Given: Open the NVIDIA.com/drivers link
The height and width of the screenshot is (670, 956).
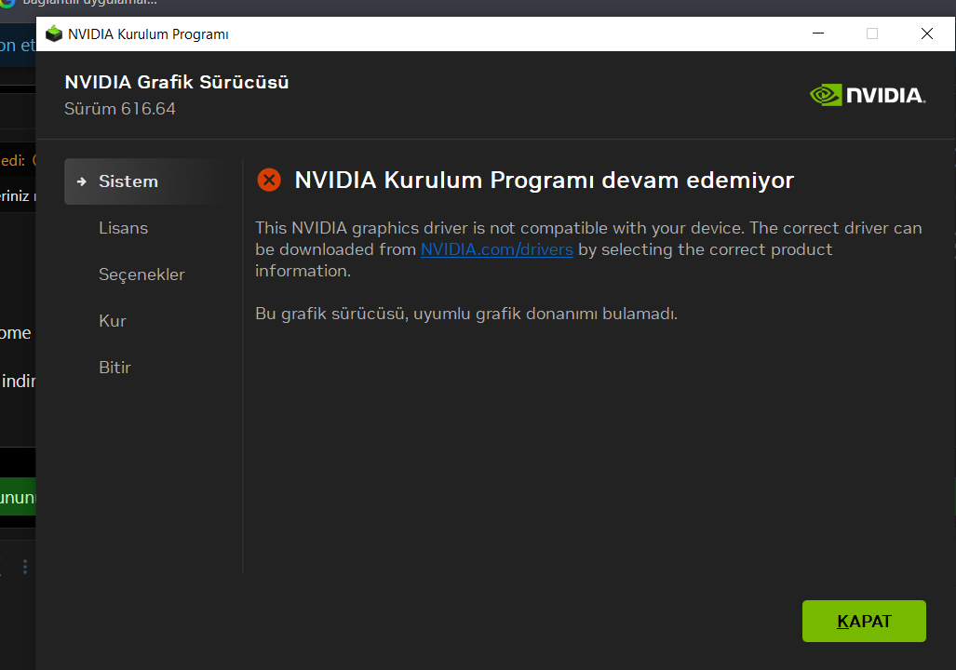Looking at the screenshot, I should point(496,249).
